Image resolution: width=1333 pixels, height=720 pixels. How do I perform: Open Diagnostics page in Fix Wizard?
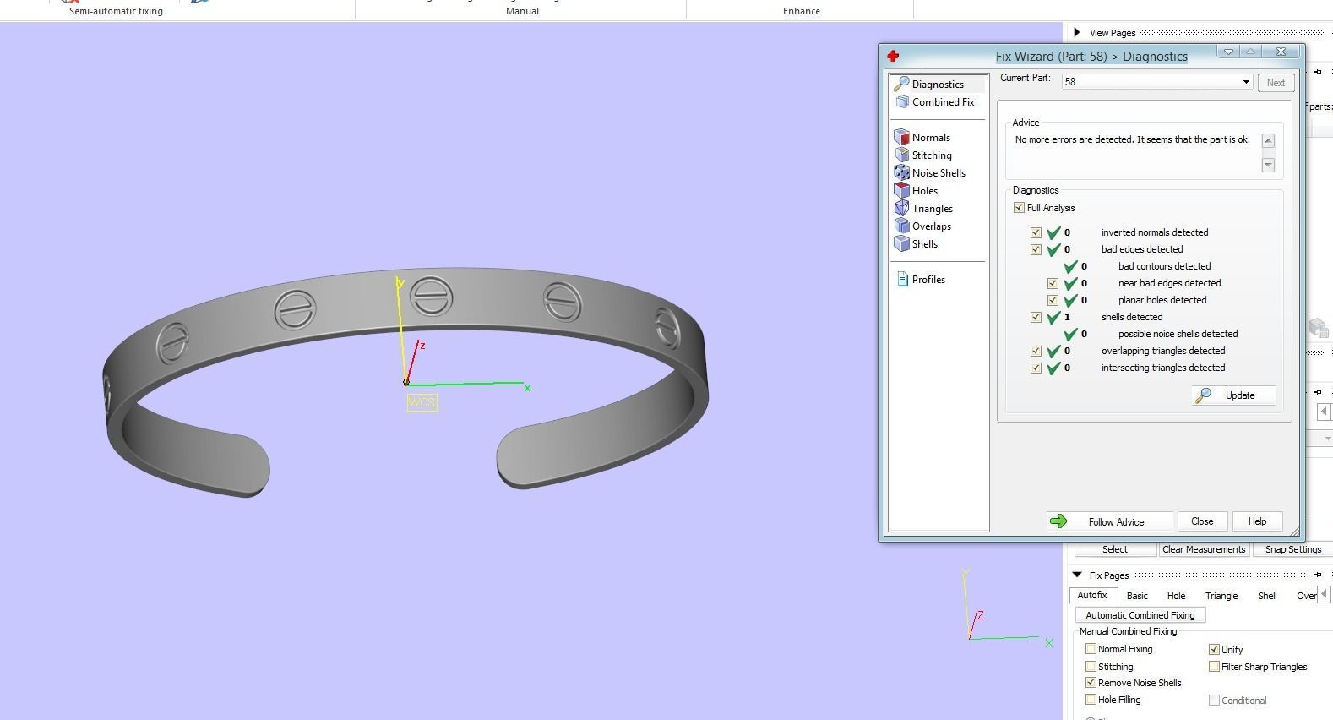pyautogui.click(x=938, y=84)
